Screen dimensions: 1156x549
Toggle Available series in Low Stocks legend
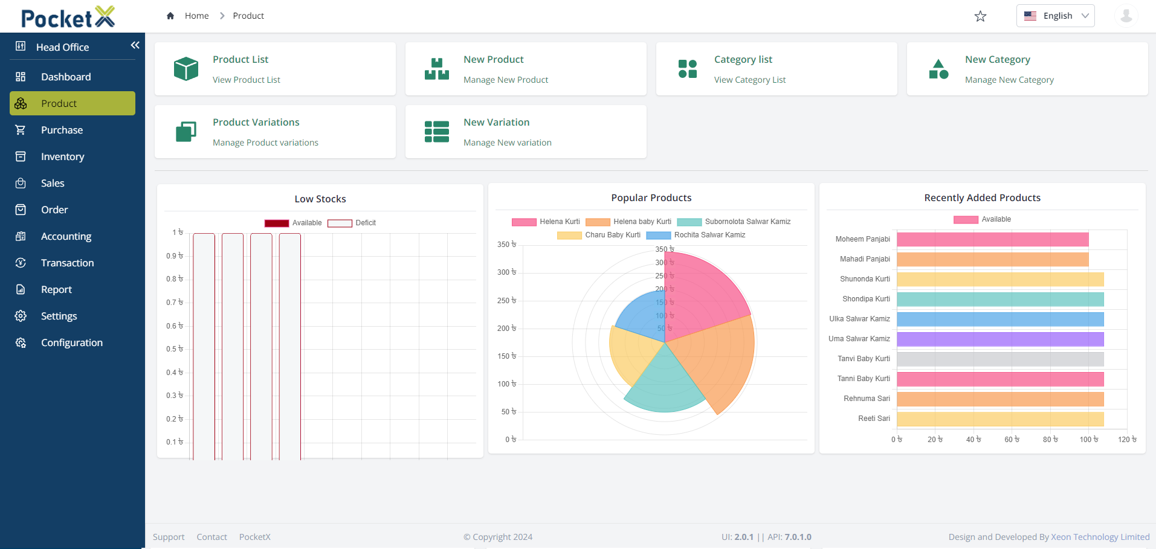293,223
